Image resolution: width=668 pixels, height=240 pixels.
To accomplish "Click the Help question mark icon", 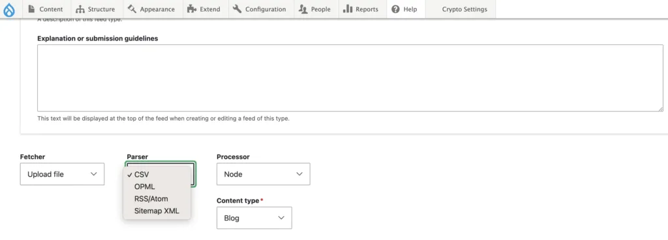I will click(396, 9).
